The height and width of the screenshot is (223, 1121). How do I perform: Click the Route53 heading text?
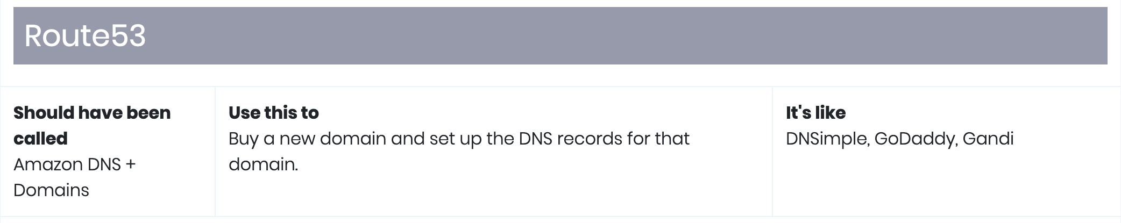85,36
